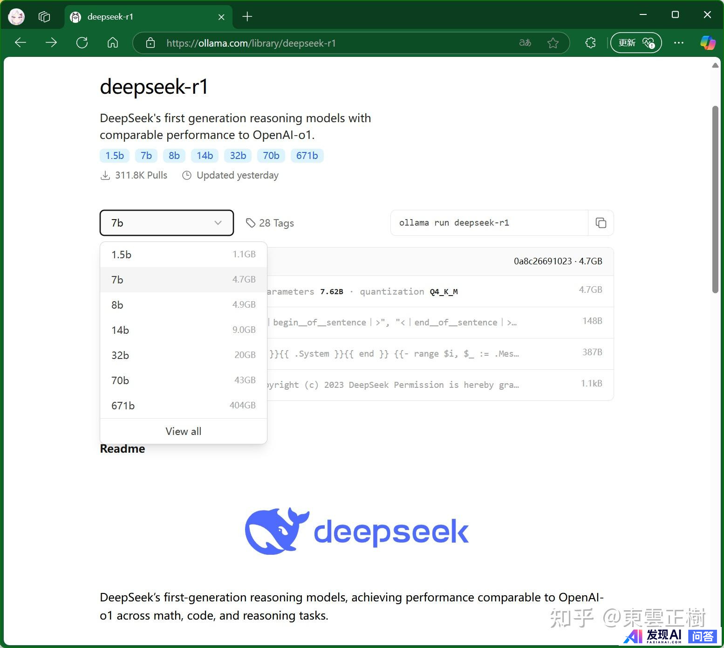
Task: Click the page vertical scrollbar thumb
Action: pos(716,200)
